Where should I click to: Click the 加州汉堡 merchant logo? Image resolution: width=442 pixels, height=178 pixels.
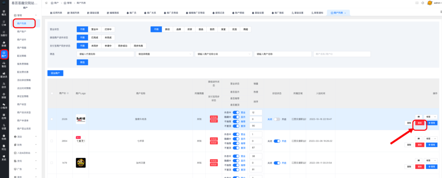(81, 163)
